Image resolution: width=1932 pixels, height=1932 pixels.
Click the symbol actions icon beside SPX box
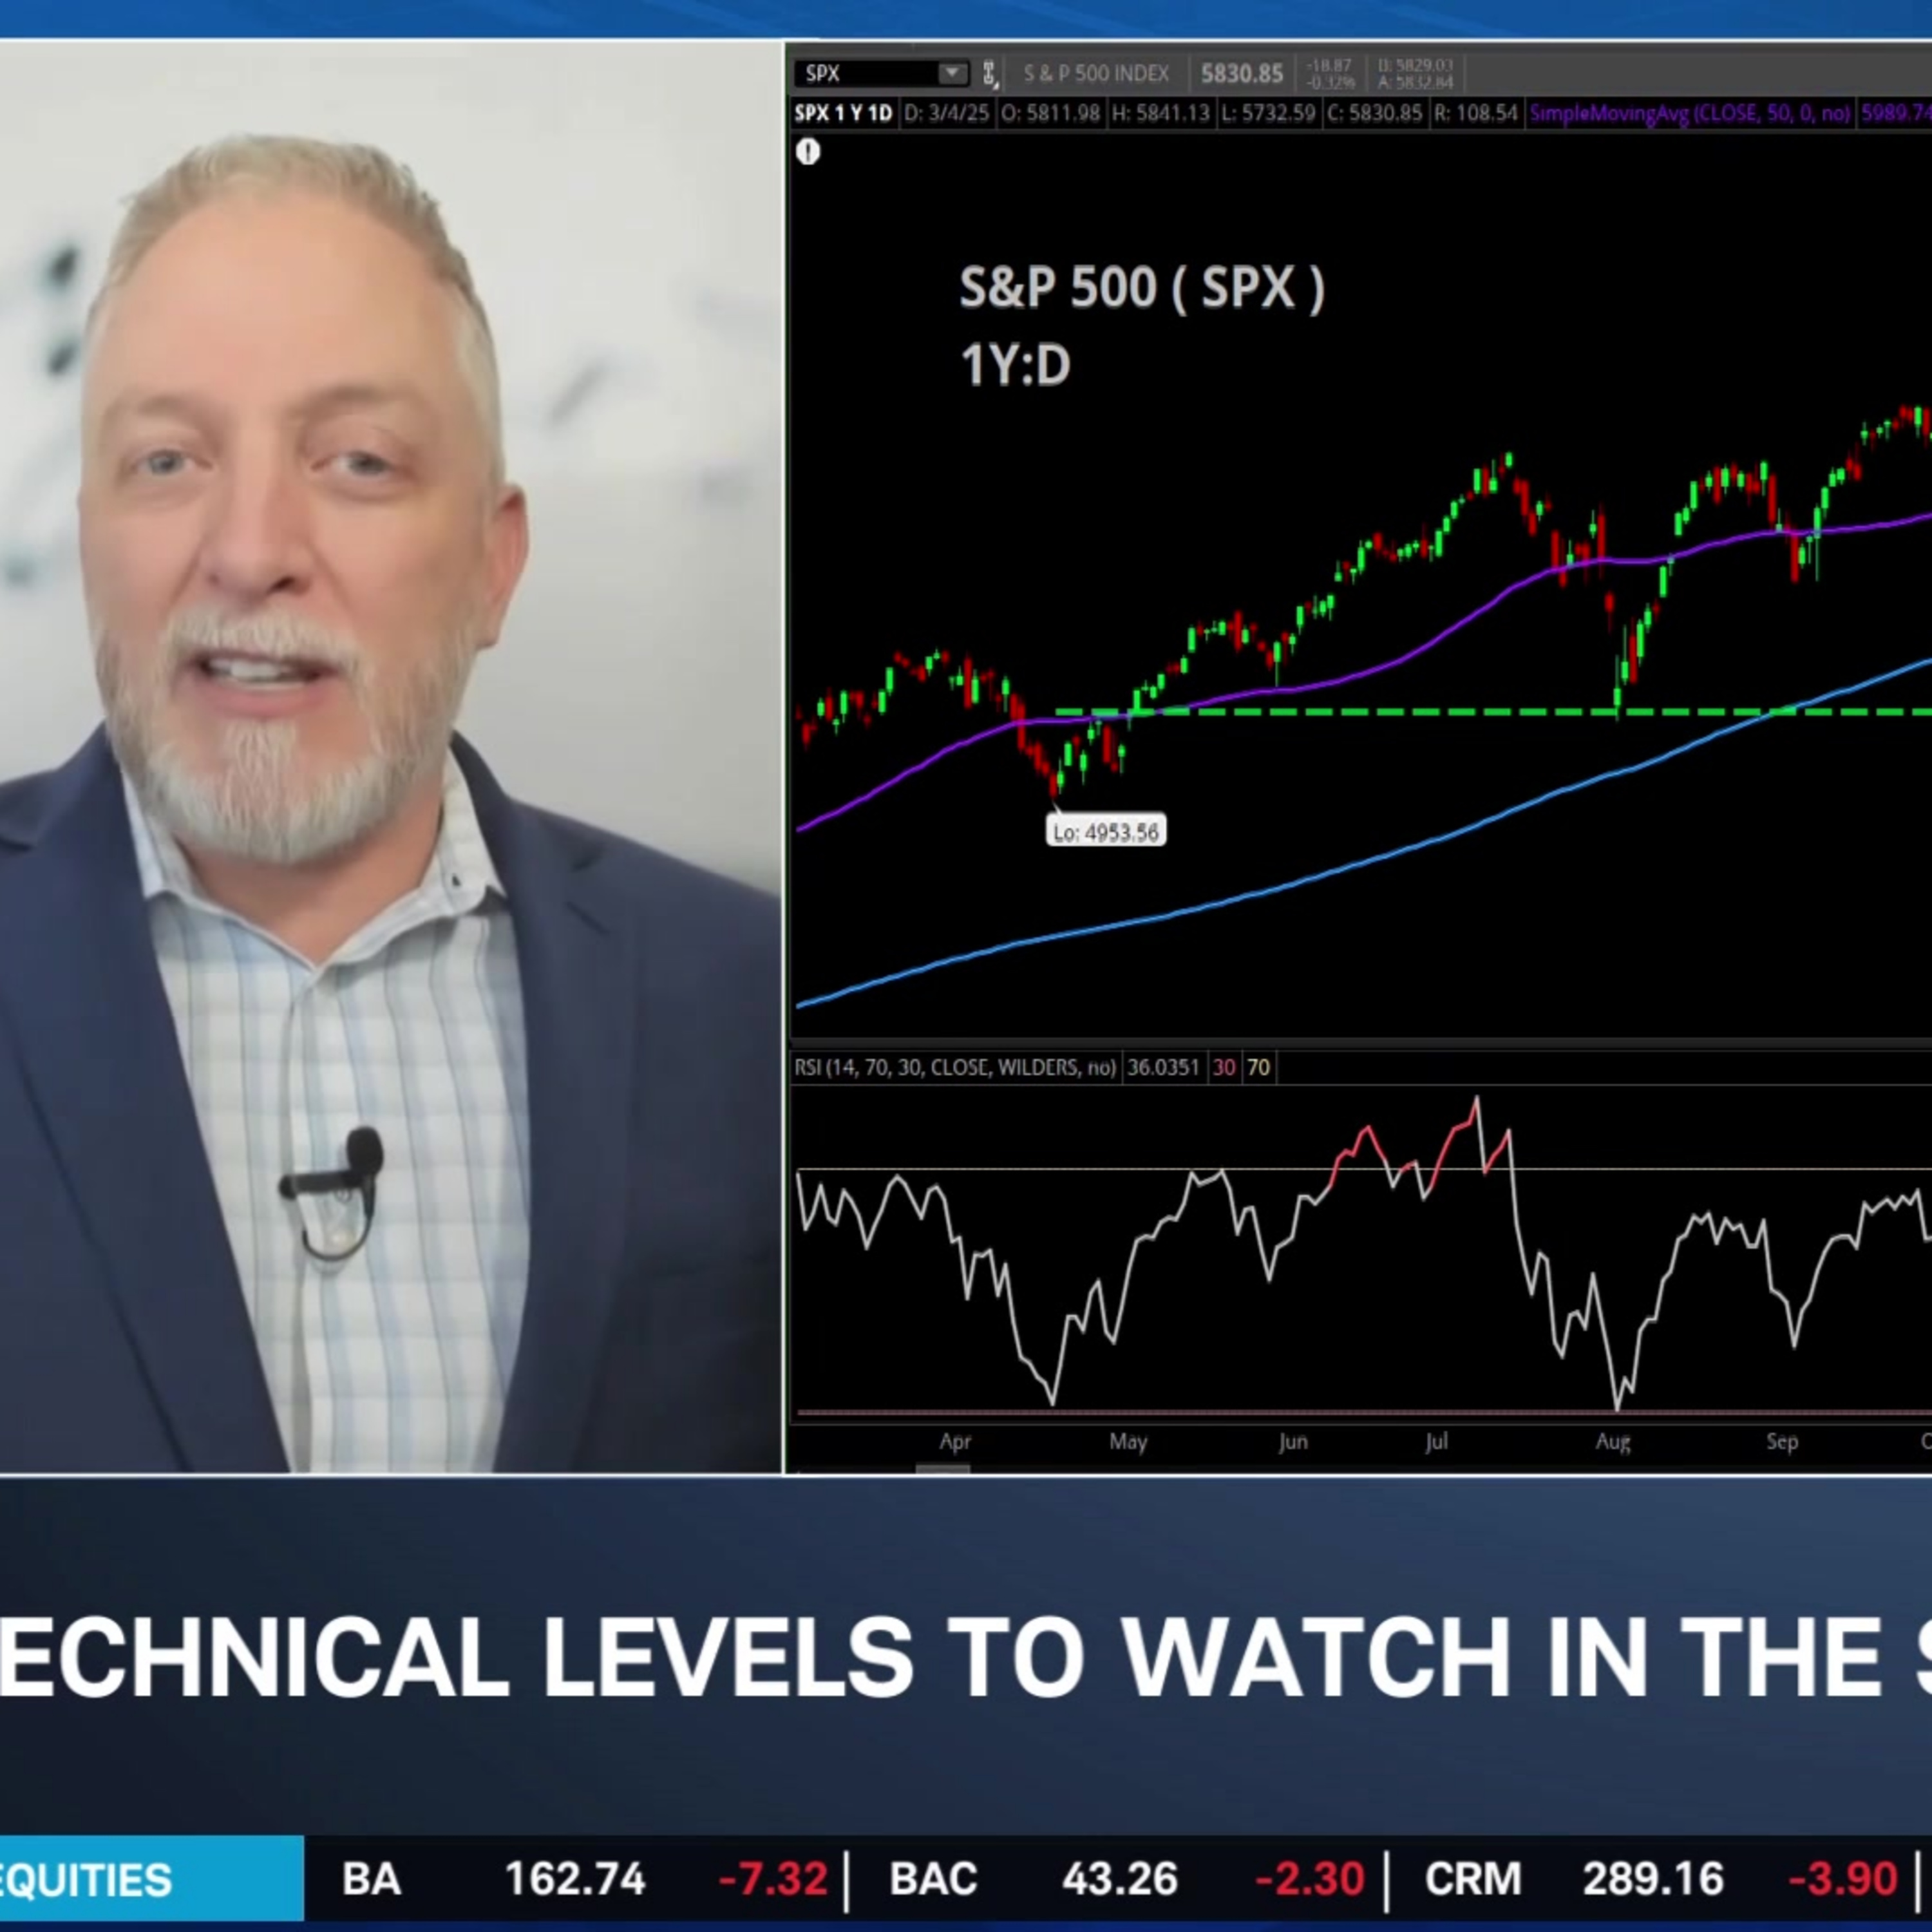point(989,73)
